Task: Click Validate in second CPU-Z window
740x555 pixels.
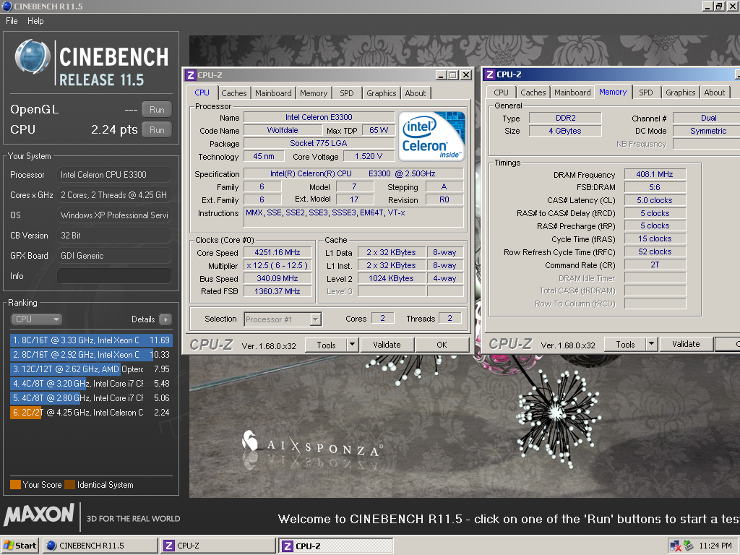Action: pyautogui.click(x=687, y=344)
